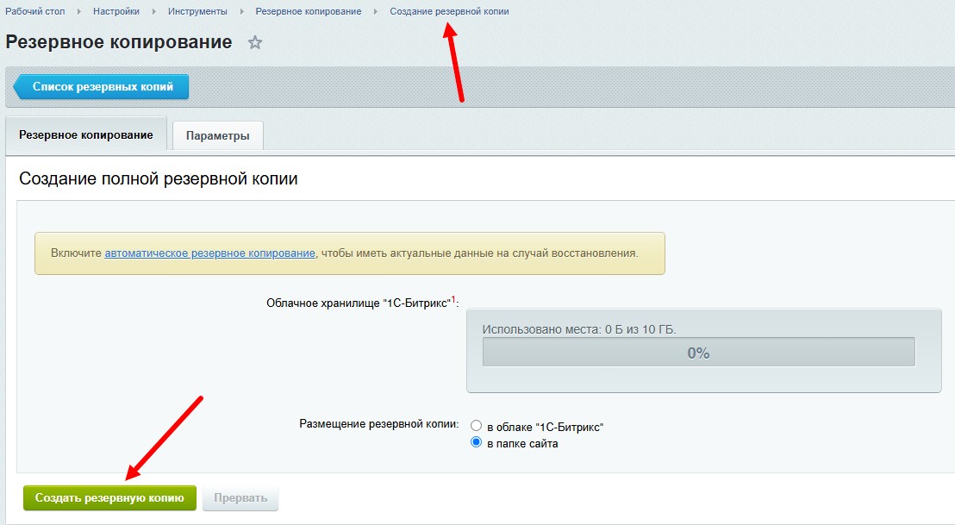Follow 'автоматическое резервное копирование' link
The width and height of the screenshot is (955, 525).
pyautogui.click(x=210, y=253)
